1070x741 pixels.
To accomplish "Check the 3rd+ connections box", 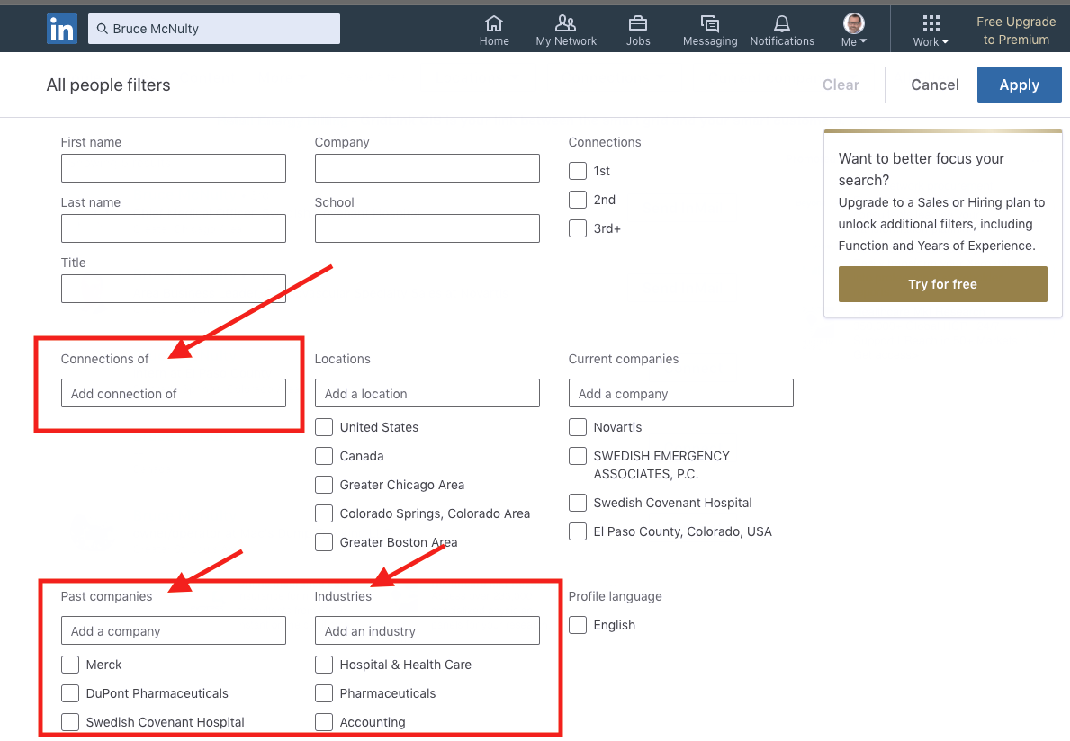I will pos(578,228).
